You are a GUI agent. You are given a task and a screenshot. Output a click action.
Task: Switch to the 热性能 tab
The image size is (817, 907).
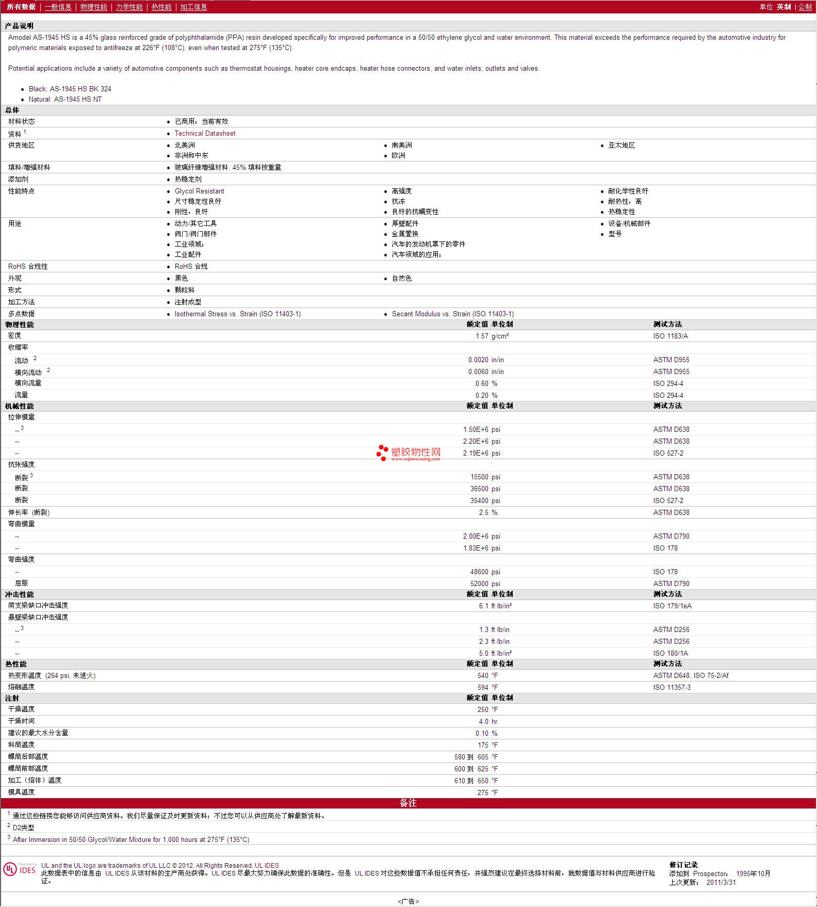(x=161, y=7)
